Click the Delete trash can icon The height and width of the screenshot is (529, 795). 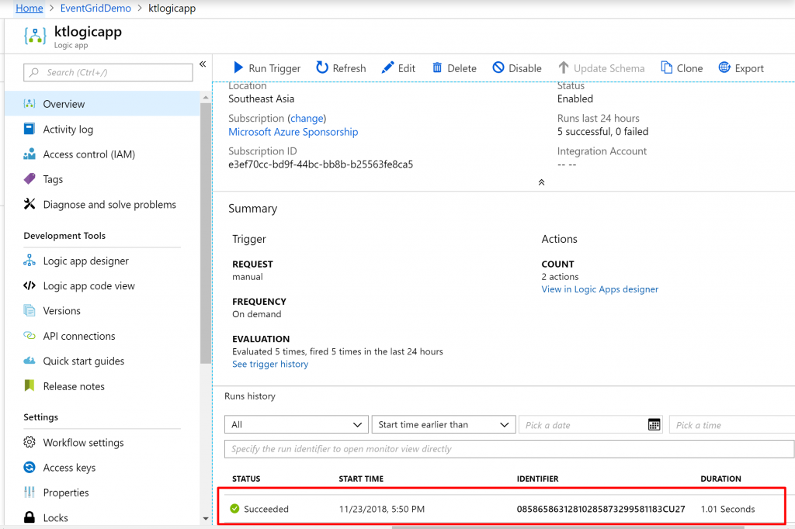437,67
